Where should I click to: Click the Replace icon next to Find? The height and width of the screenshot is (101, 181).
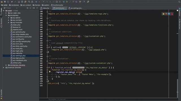(32, 2)
